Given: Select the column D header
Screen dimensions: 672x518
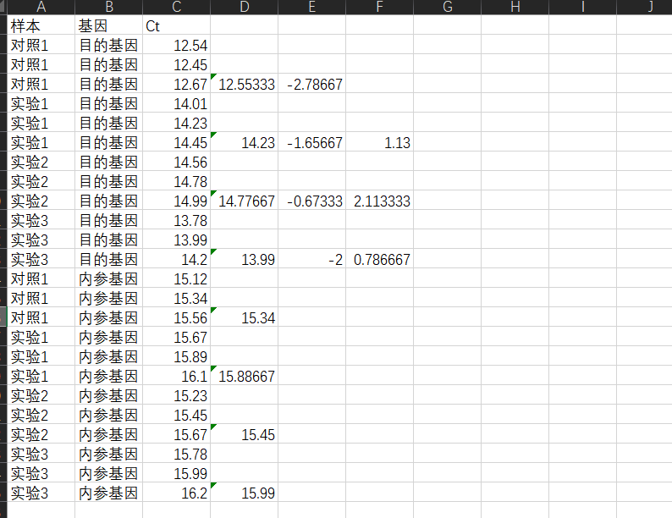Looking at the screenshot, I should [x=244, y=8].
